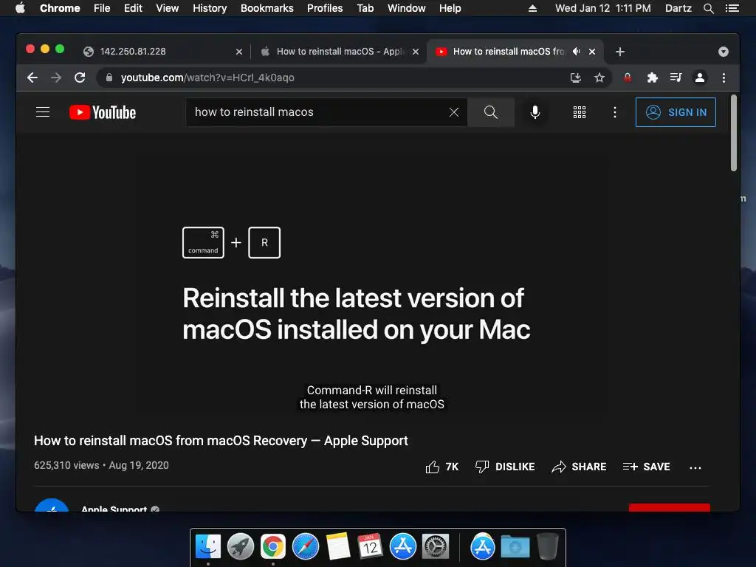Open Safari from the Dock
Screen dimensions: 756x567
click(x=305, y=547)
